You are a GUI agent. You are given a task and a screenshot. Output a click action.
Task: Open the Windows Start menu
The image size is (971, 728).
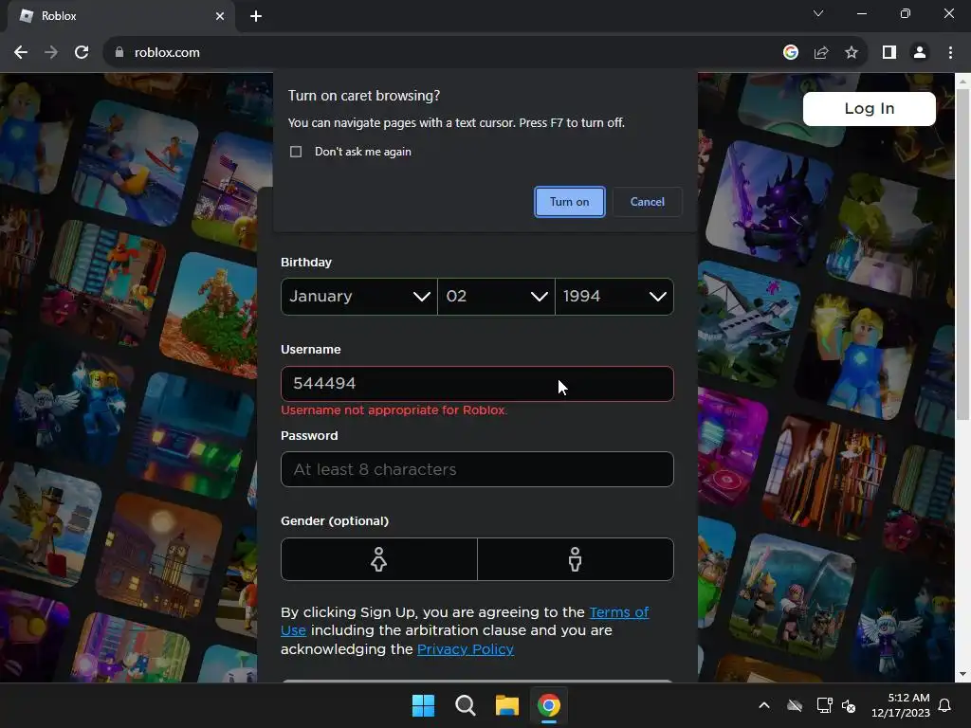[424, 705]
